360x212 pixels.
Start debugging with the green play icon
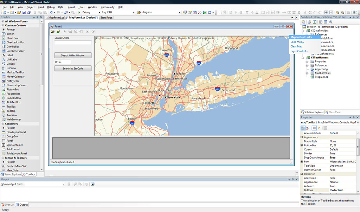click(x=79, y=12)
